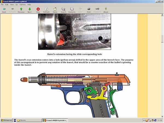Go back using the Back arrow icon
164x123 pixels.
click(x=4, y=9)
